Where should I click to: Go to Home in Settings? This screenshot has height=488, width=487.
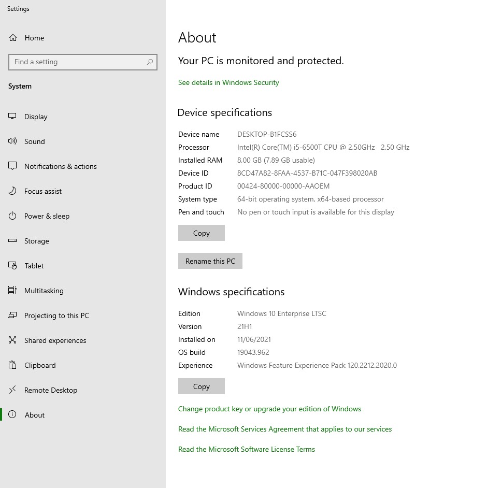(34, 38)
